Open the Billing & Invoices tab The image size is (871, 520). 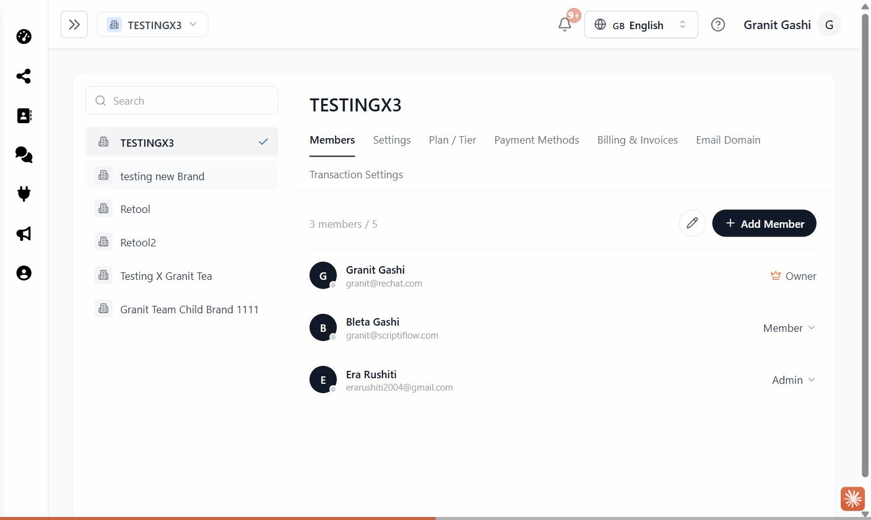point(638,140)
